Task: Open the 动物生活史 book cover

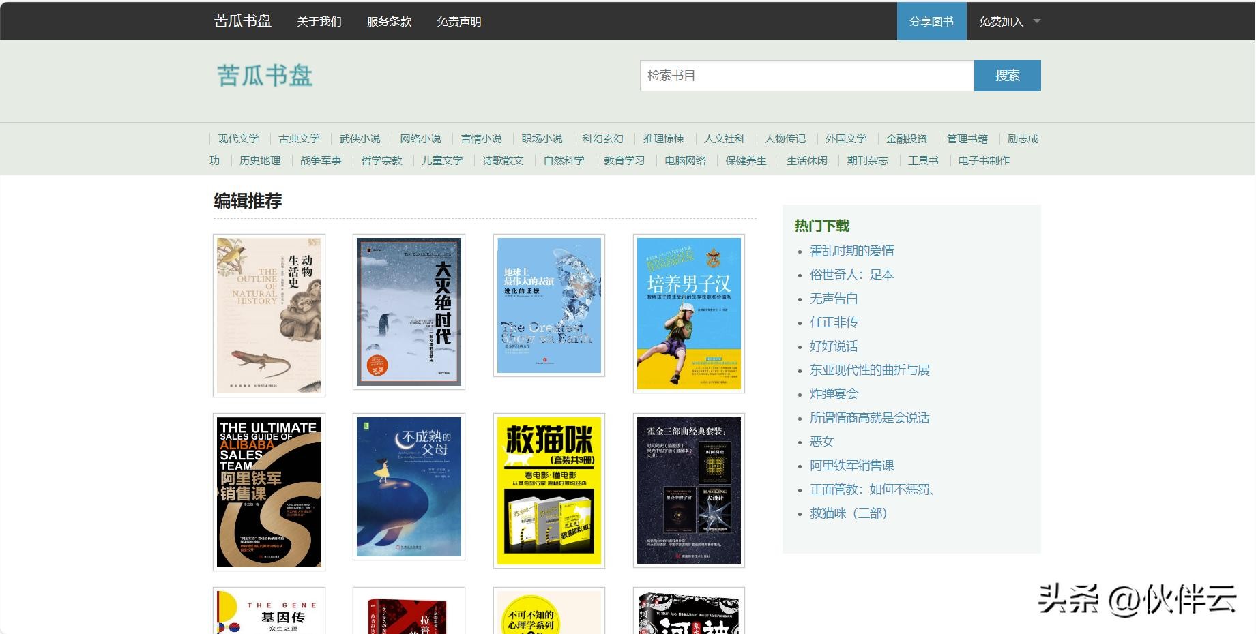Action: 269,315
